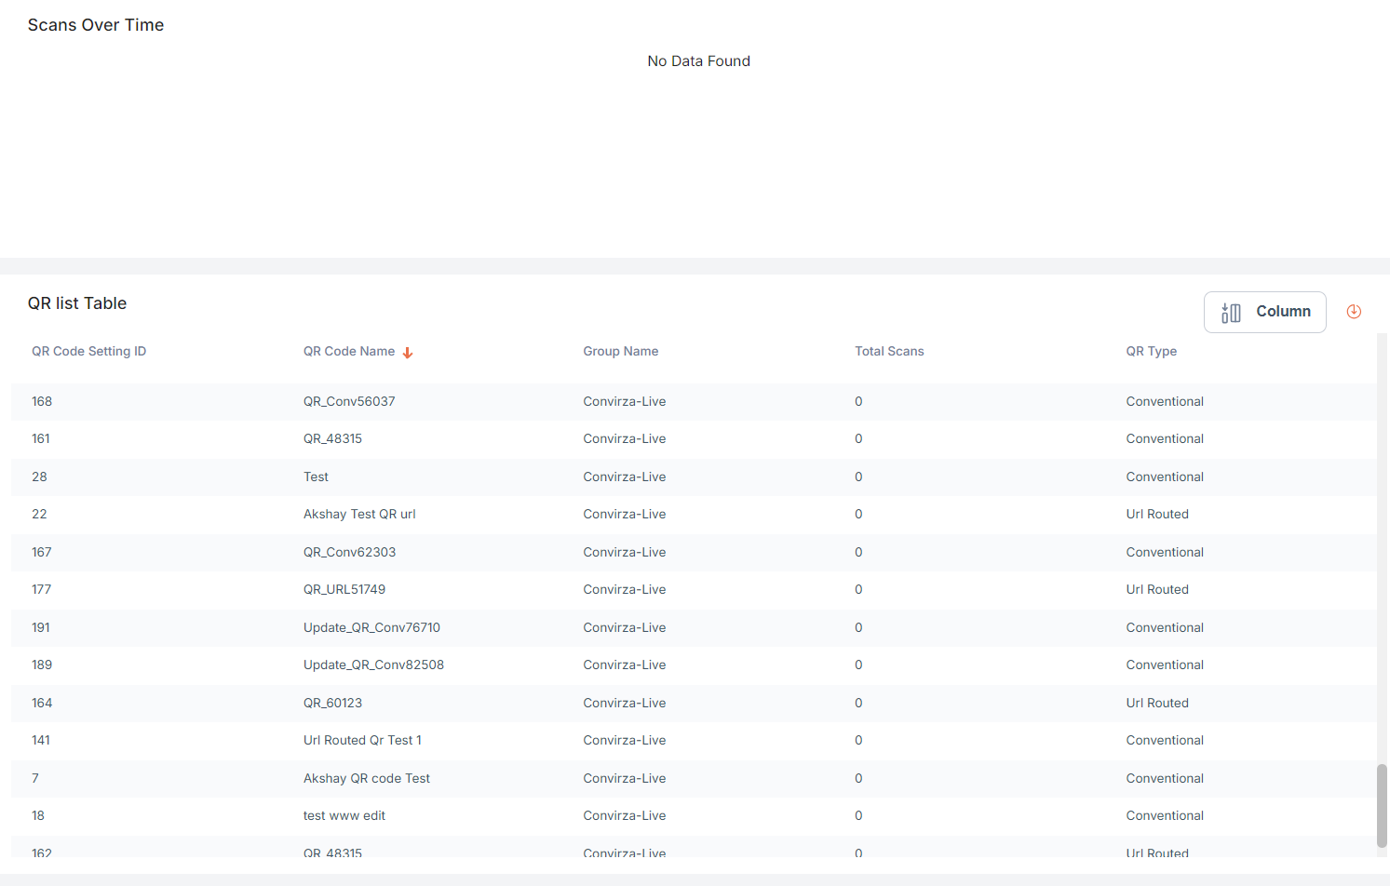
Task: Click on Update_QR_Conv82508 name
Action: pyautogui.click(x=373, y=665)
